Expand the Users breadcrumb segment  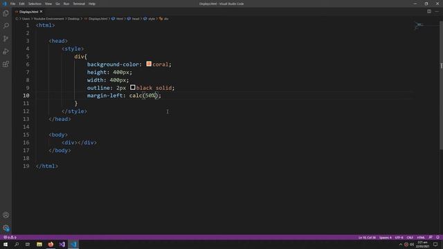26,19
